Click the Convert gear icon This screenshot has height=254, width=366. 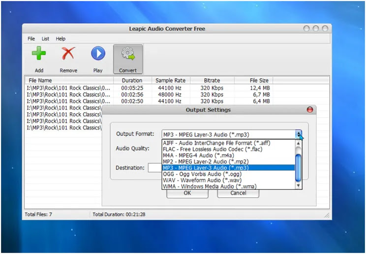(x=128, y=54)
